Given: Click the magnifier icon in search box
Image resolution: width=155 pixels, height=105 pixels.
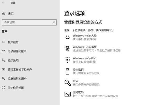Looking at the screenshot, I should (x=54, y=22).
